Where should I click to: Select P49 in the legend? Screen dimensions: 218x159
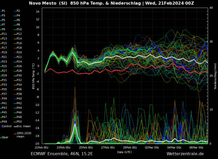(x=4, y=122)
